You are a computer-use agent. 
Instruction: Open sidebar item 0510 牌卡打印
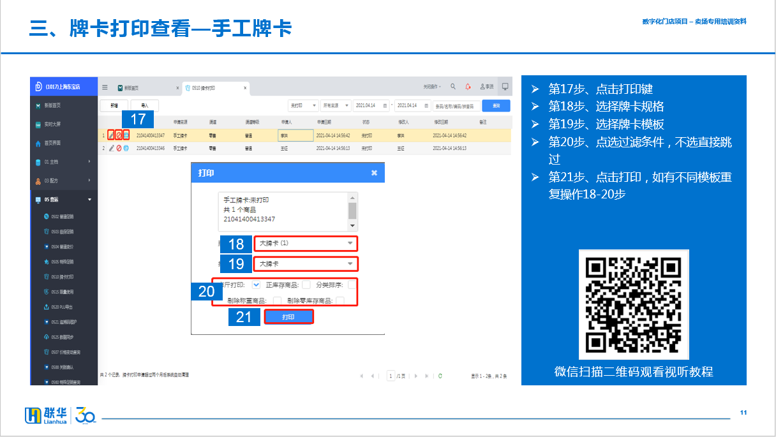pyautogui.click(x=64, y=277)
